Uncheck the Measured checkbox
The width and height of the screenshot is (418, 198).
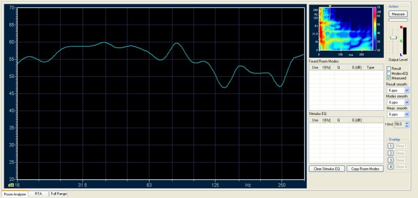pyautogui.click(x=389, y=78)
